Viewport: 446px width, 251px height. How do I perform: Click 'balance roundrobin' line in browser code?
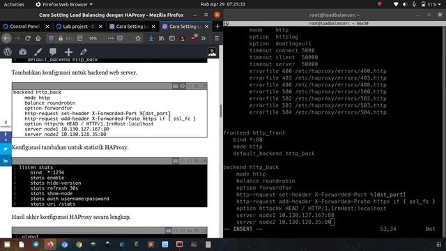coord(49,102)
